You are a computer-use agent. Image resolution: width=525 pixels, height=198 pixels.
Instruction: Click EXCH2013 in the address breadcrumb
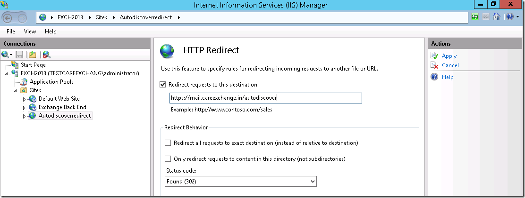[70, 17]
